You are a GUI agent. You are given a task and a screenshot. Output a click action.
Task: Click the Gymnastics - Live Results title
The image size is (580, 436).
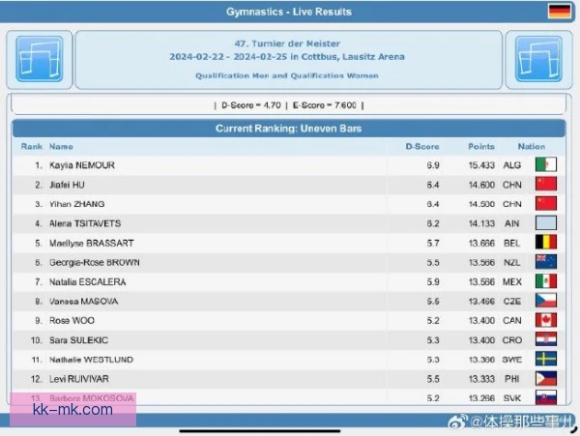pyautogui.click(x=289, y=12)
